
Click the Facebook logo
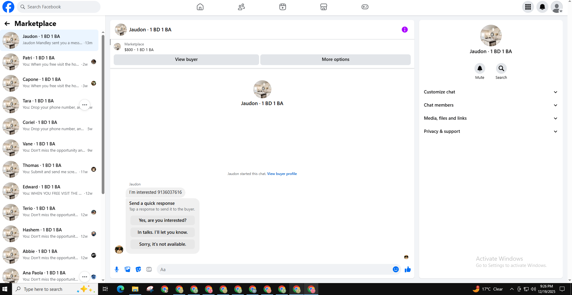coord(8,7)
